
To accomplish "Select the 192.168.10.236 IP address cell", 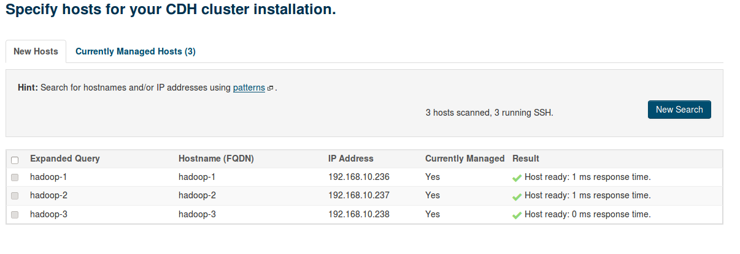I will pyautogui.click(x=359, y=177).
